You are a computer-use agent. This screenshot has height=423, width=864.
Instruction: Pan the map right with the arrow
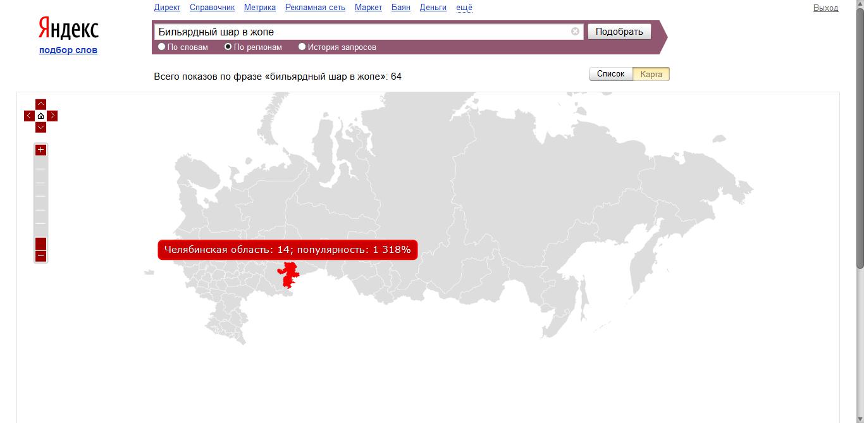coord(52,116)
